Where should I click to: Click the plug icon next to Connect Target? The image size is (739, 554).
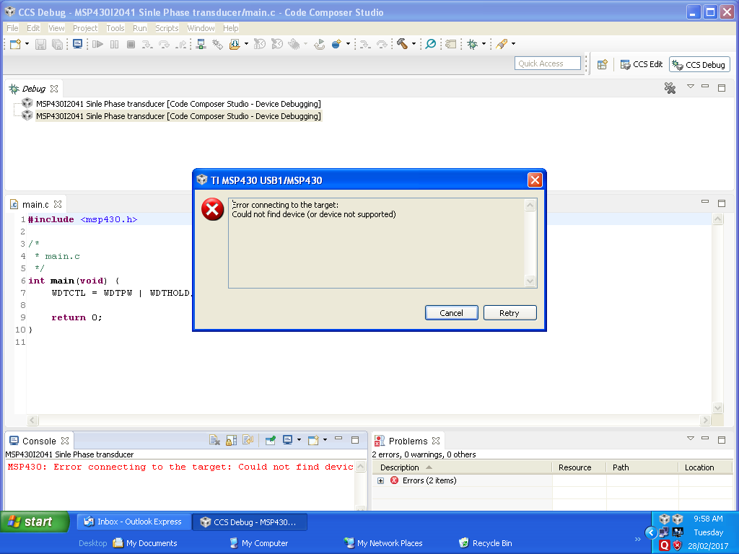[217, 44]
